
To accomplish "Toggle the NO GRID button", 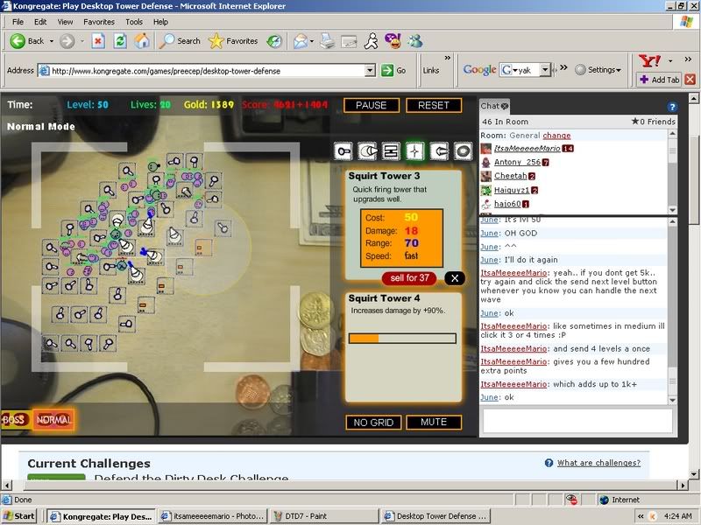I will (x=372, y=423).
